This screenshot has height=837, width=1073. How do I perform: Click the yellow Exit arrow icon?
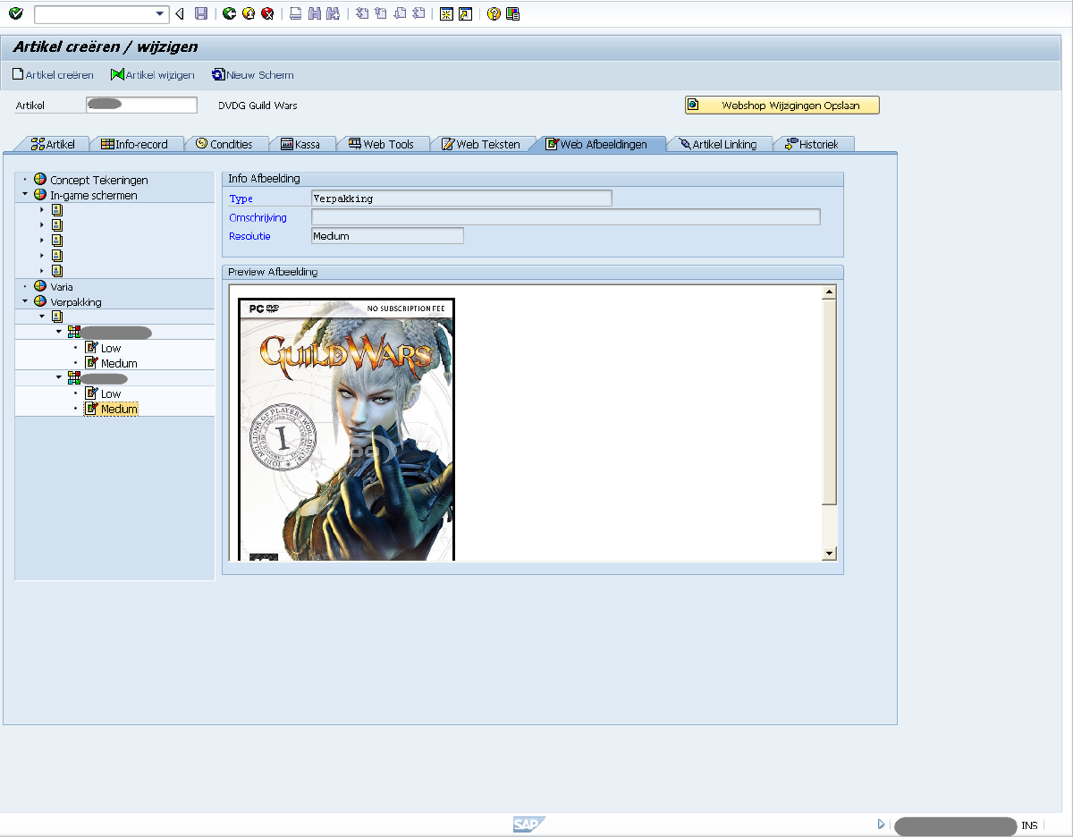[x=249, y=14]
